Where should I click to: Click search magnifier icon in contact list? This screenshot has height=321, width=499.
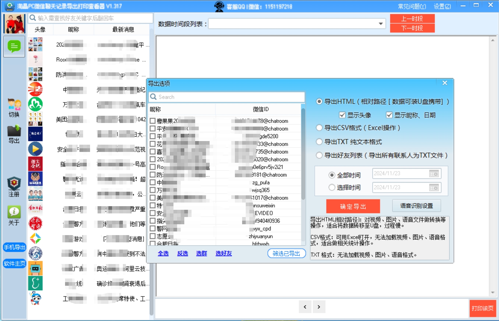point(33,18)
